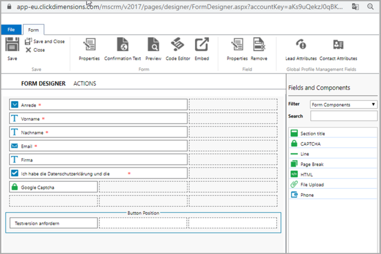The width and height of the screenshot is (381, 254).
Task: Select the Email field
Action: [99, 146]
